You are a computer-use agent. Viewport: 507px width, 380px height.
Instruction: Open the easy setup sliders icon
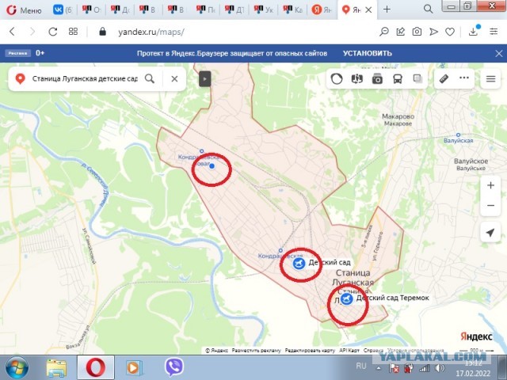[494, 32]
